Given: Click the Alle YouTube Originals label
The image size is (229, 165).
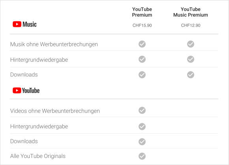Looking at the screenshot, I should [38, 156].
